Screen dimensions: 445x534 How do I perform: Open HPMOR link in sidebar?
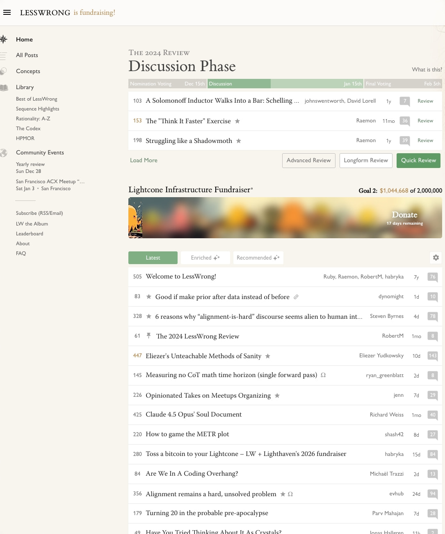pos(25,138)
